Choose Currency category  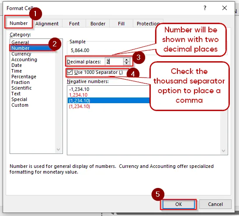(21, 54)
